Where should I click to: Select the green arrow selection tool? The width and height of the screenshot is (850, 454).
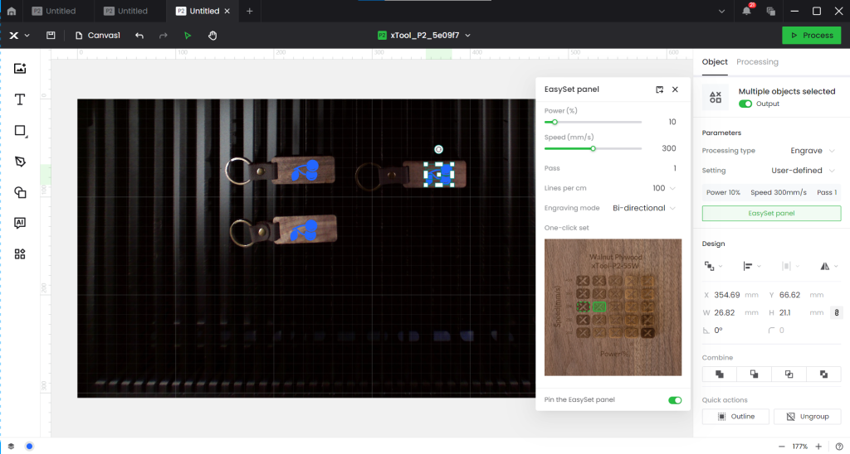coord(188,35)
